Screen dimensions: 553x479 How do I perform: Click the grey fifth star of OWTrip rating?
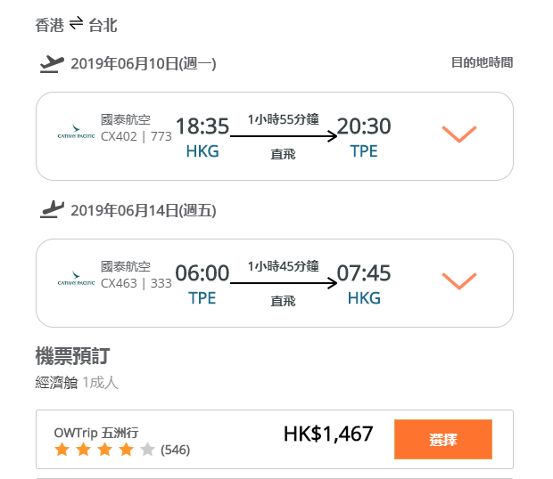pos(147,450)
